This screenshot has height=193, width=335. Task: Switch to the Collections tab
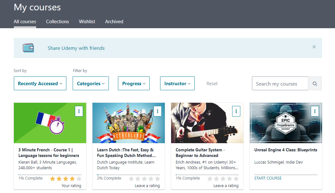58,22
